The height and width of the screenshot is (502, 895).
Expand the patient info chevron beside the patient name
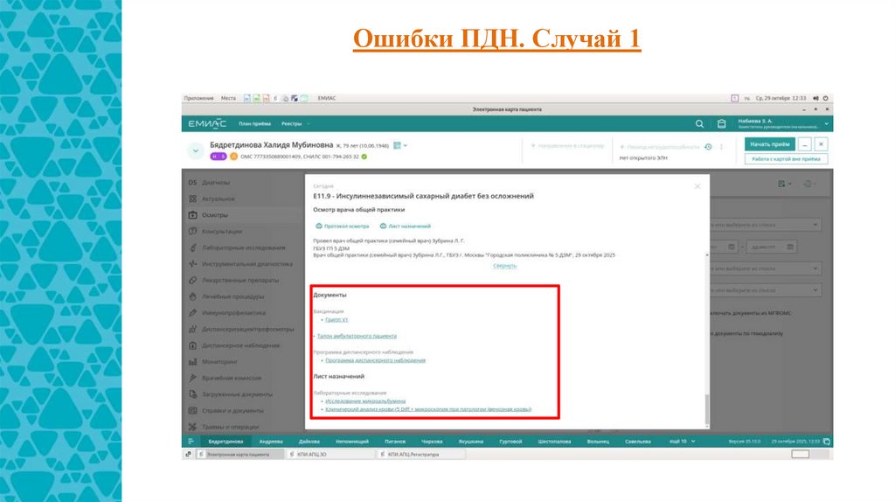point(195,150)
